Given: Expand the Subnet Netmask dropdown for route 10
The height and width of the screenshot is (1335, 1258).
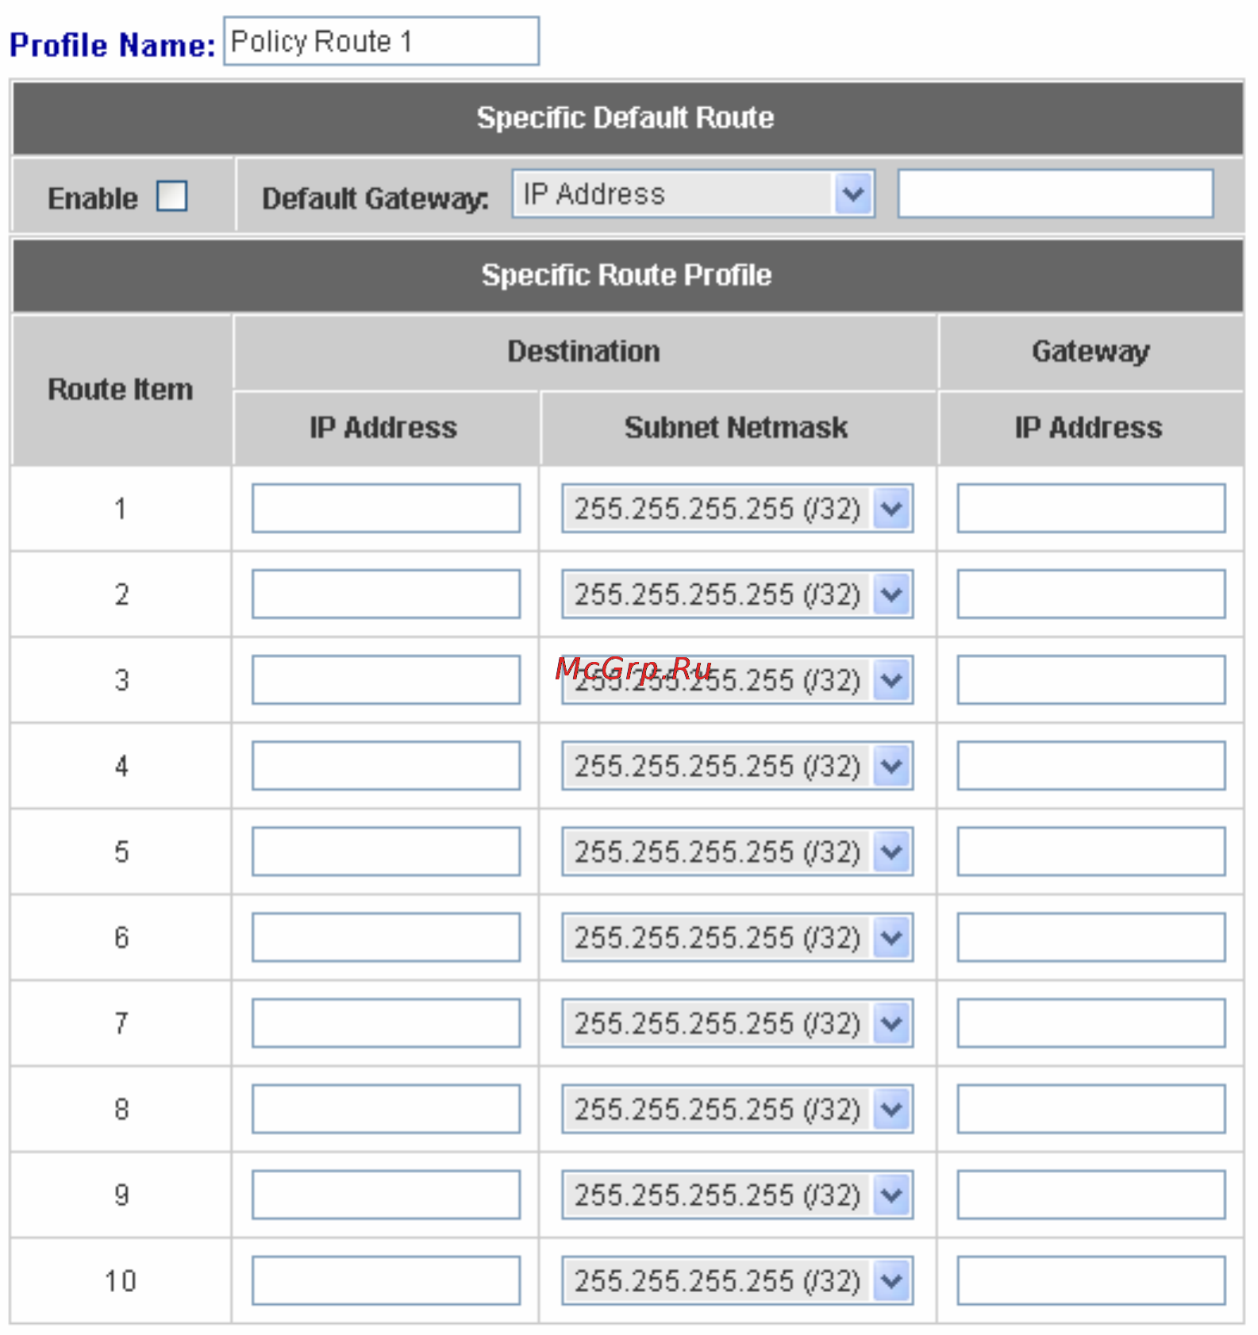Looking at the screenshot, I should click(737, 1280).
